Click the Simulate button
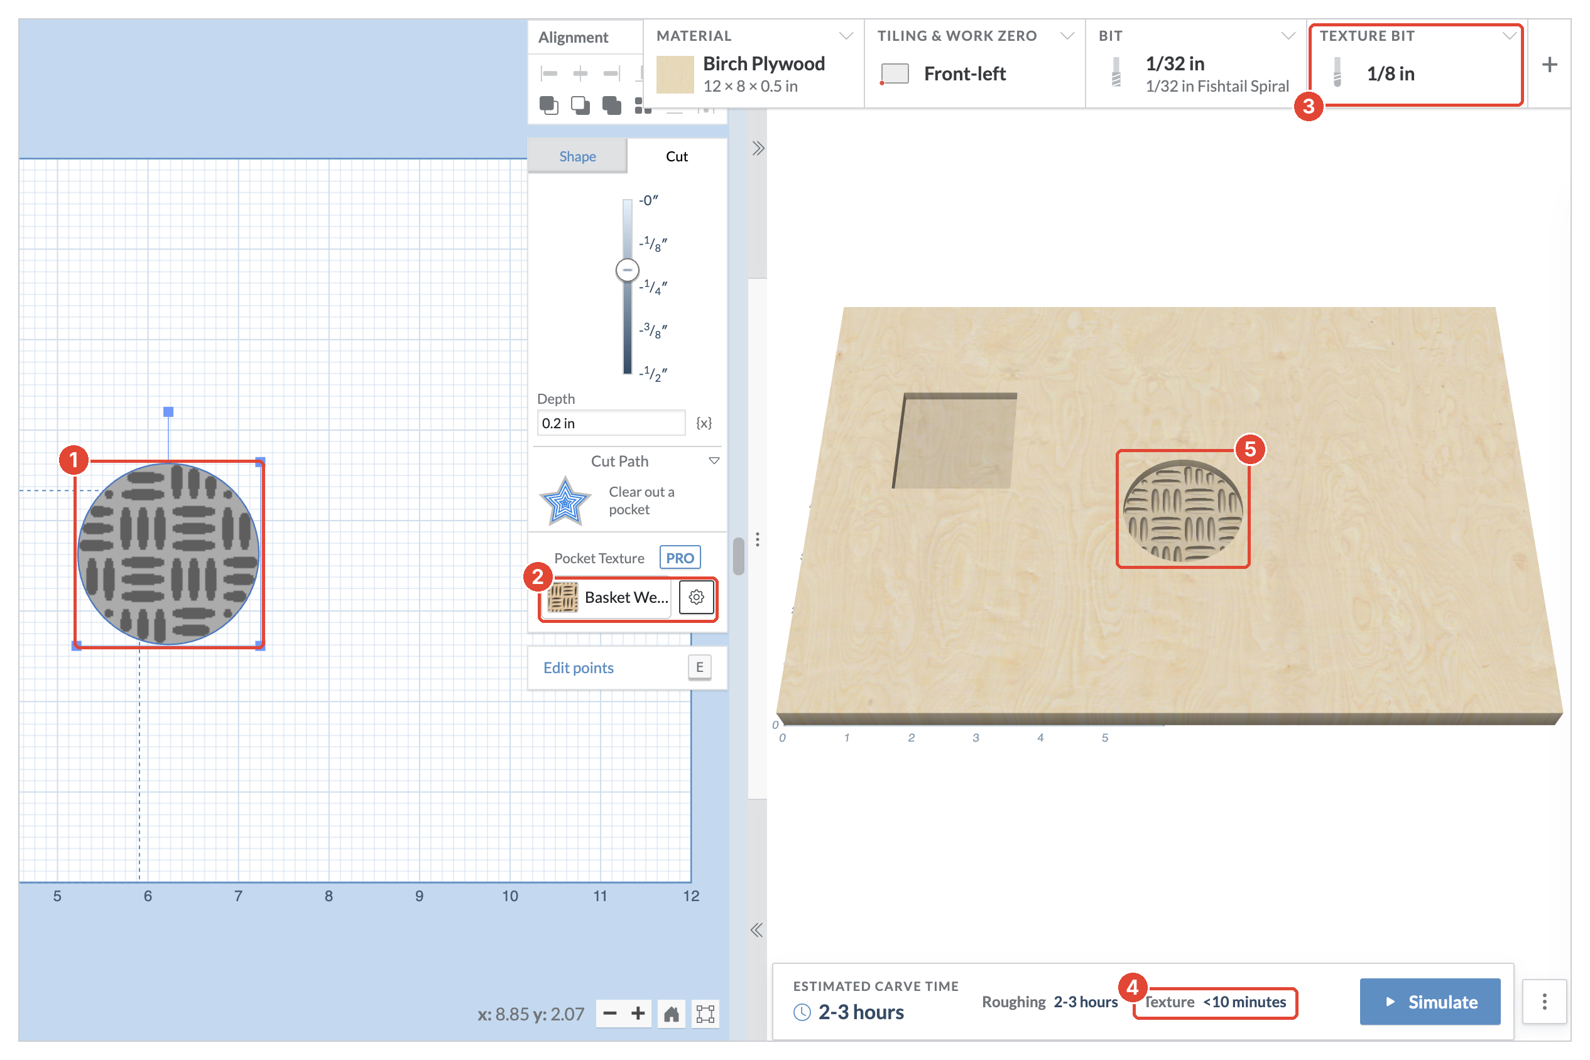This screenshot has height=1060, width=1590. [1430, 1002]
